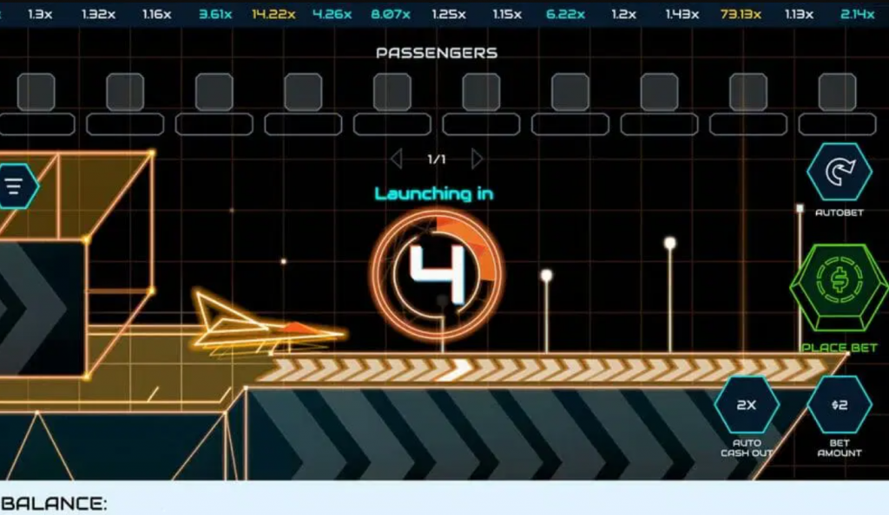Go to next passengers page arrow
The height and width of the screenshot is (515, 889).
(477, 159)
